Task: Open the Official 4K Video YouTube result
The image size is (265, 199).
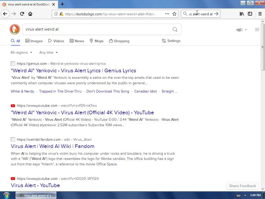Action: tap(82, 112)
